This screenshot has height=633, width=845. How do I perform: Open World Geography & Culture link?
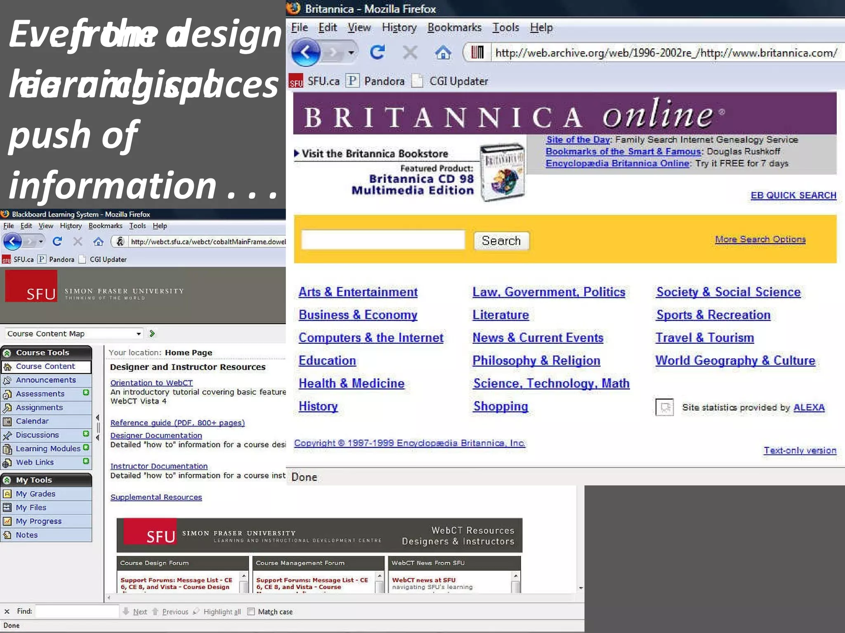tap(735, 361)
